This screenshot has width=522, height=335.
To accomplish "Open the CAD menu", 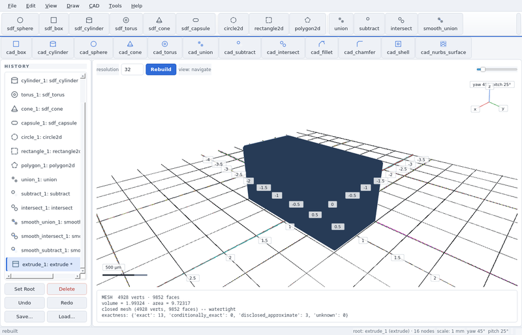I will (x=94, y=6).
